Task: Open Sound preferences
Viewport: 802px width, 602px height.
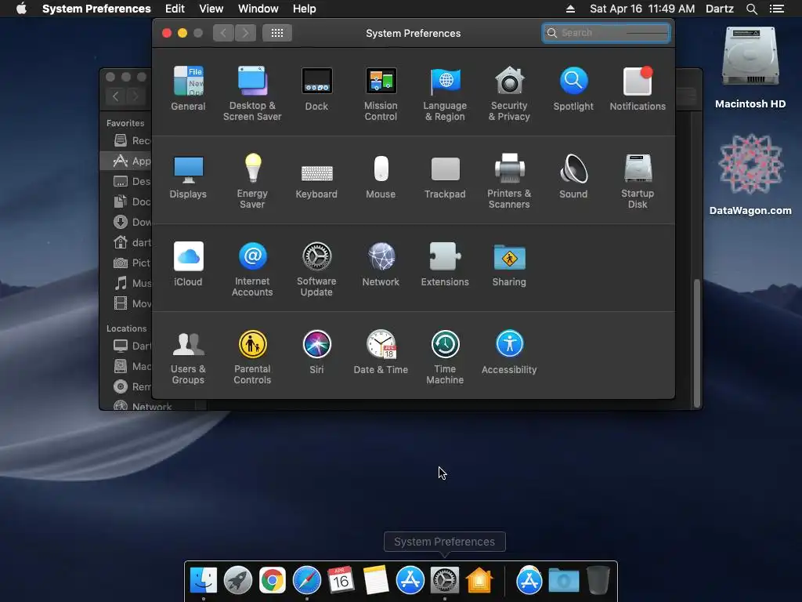Action: point(573,176)
